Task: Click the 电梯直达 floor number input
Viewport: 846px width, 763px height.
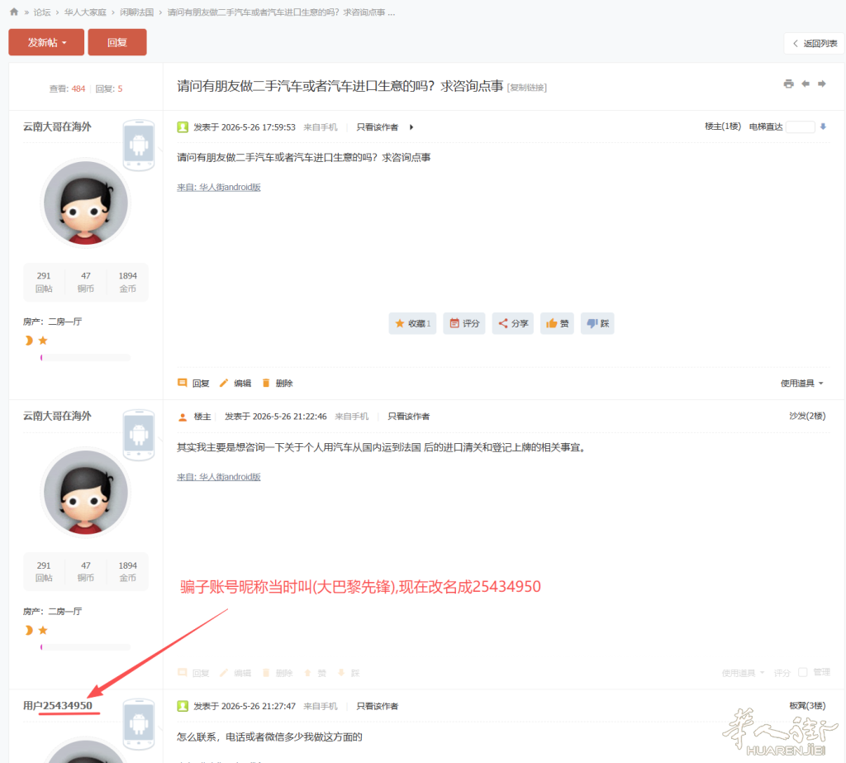Action: [x=800, y=127]
